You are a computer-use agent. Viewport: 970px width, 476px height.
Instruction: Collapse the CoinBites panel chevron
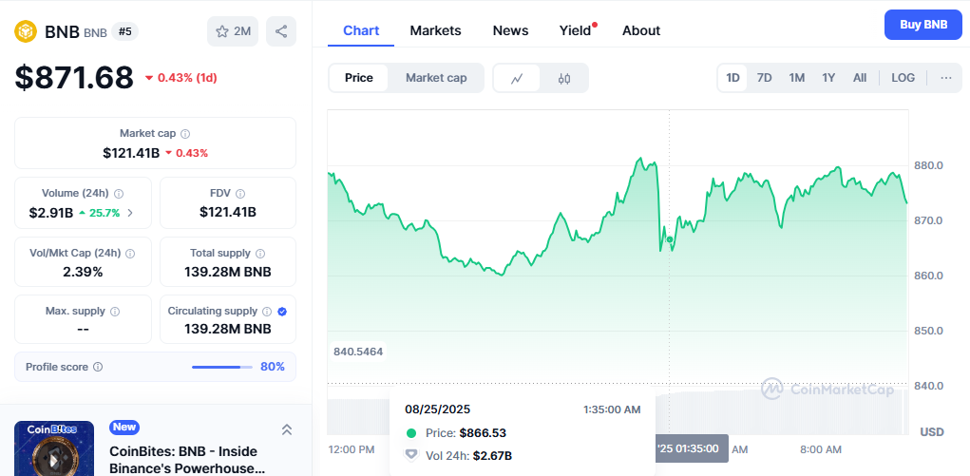[286, 429]
